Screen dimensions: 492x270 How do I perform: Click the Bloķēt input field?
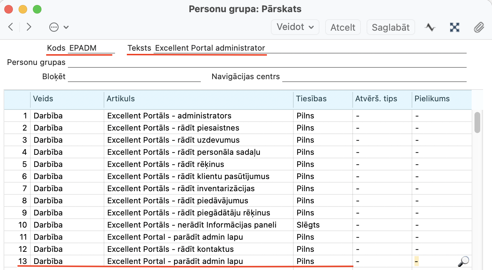134,77
